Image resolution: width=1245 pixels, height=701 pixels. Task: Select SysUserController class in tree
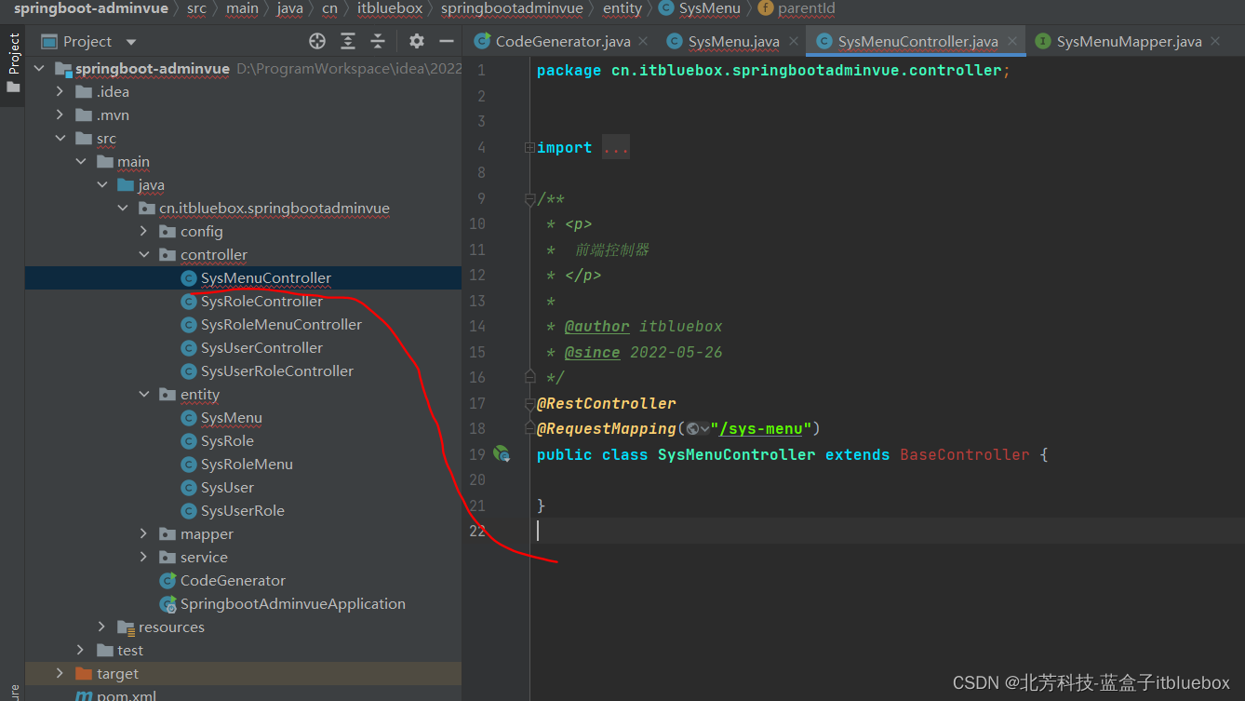point(261,347)
